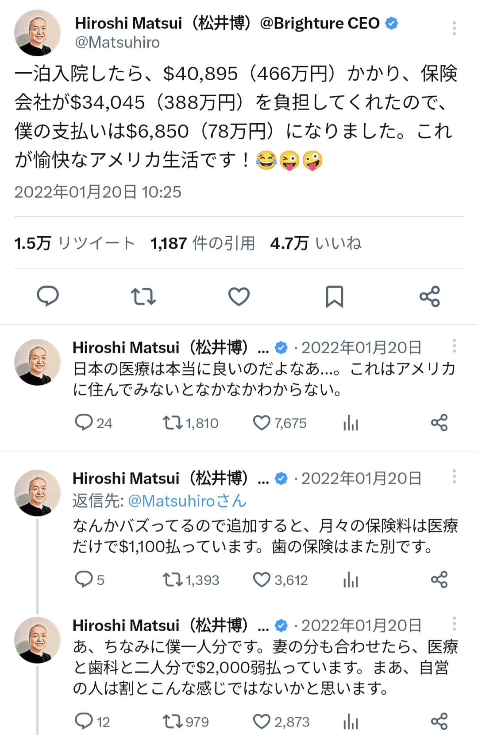Open more options on $1,100 insurance reply
The height and width of the screenshot is (735, 478).
454,477
